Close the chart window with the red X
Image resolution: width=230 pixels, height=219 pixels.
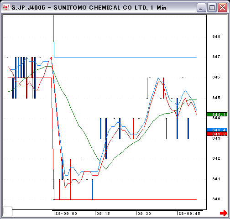[x=222, y=7]
